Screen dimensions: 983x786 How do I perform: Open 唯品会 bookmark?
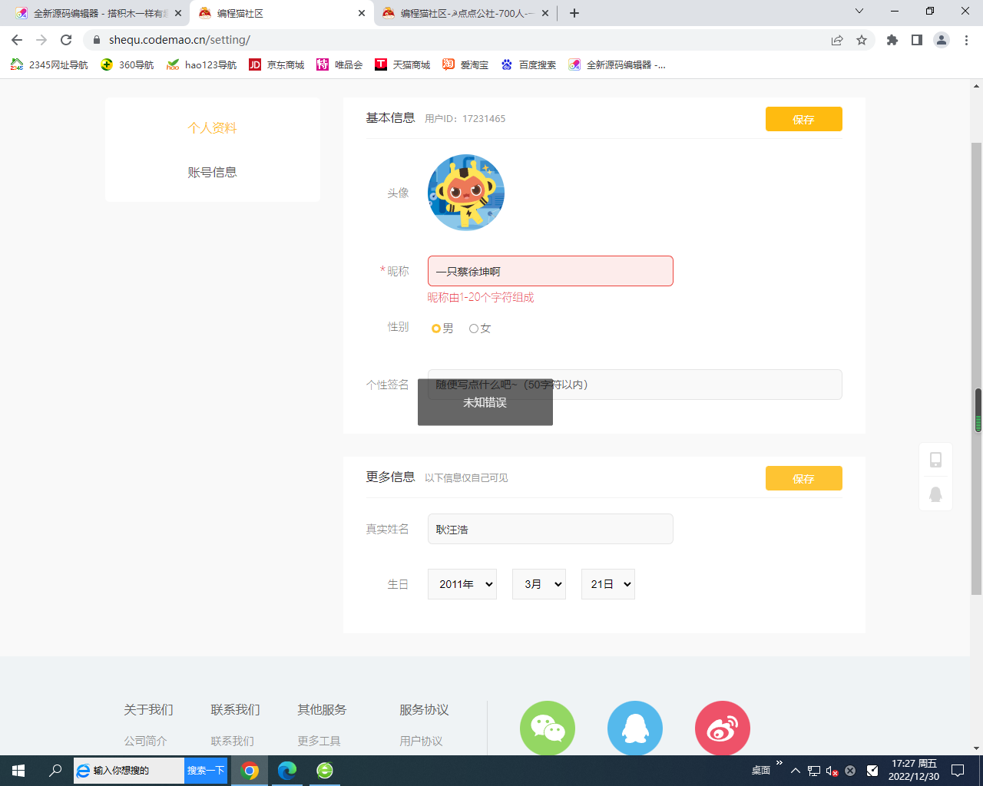(x=339, y=64)
